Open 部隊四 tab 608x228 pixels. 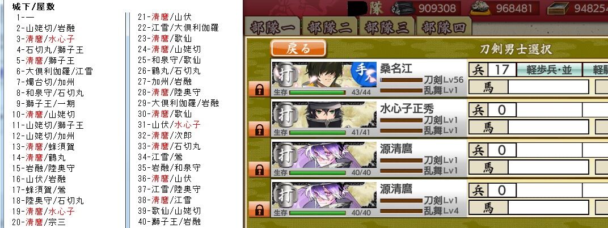(x=444, y=27)
